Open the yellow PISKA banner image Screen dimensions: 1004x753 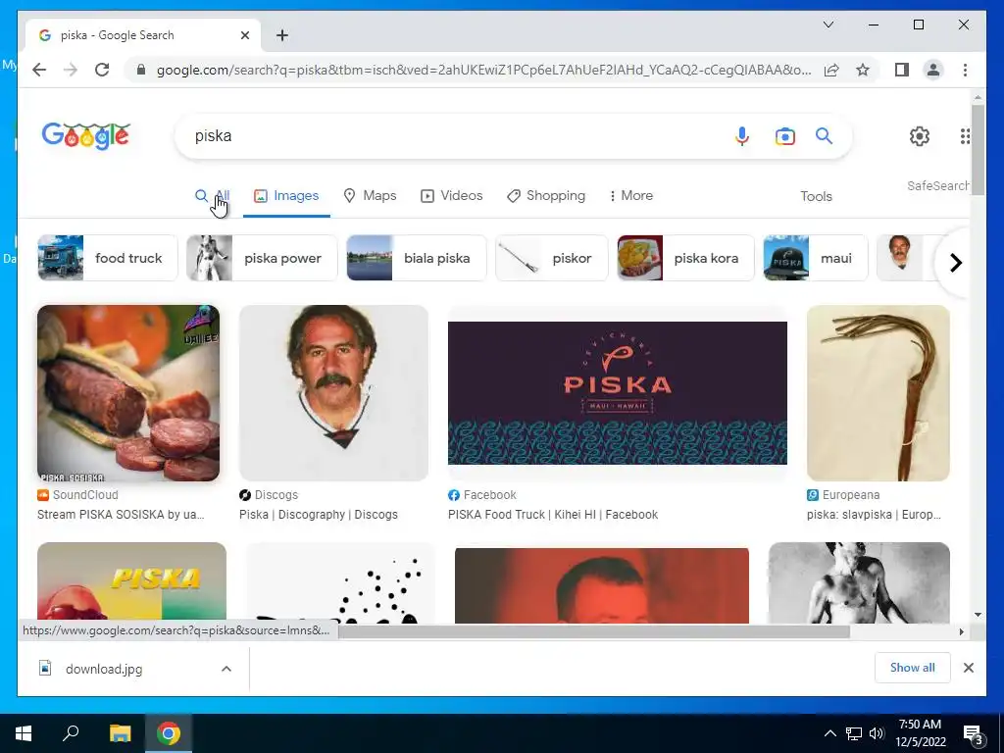coord(132,582)
